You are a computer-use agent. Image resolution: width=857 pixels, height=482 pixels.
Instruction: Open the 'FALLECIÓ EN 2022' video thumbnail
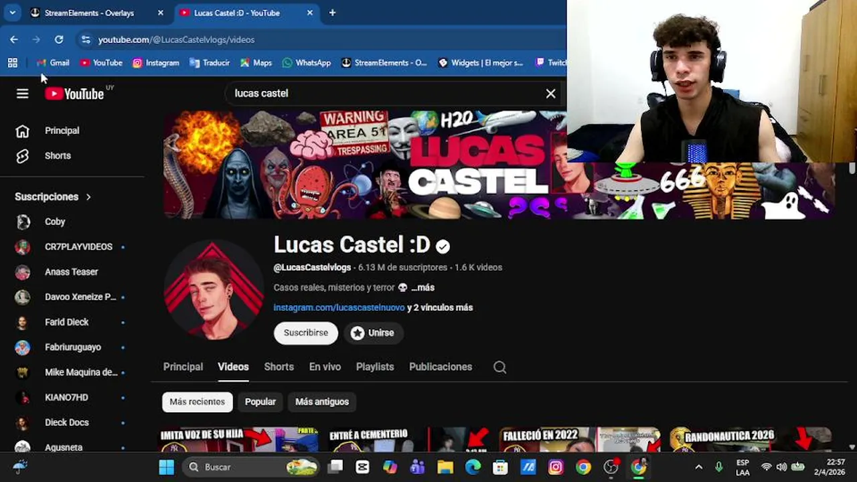[579, 440]
